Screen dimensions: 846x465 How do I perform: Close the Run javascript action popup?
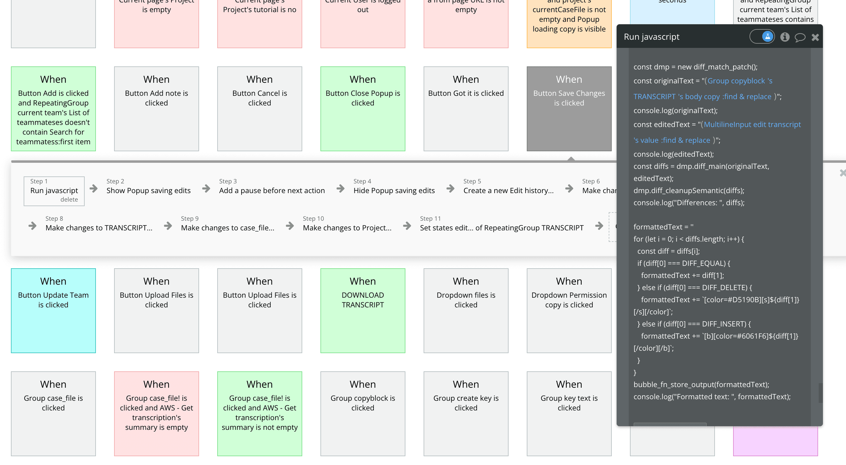815,37
